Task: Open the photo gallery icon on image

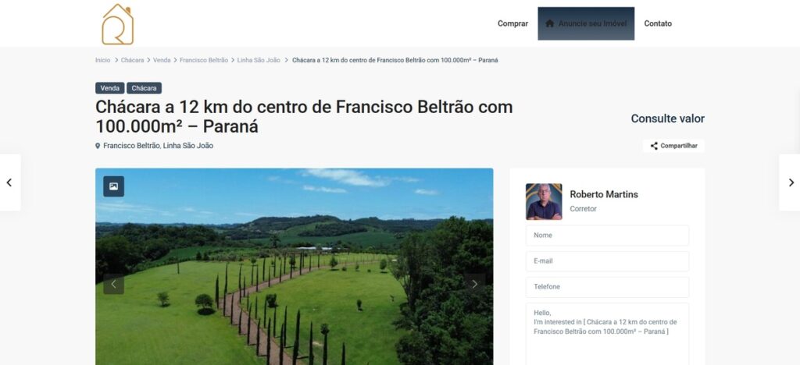Action: click(113, 186)
